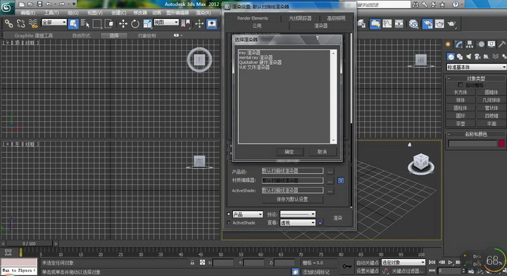Toggle 设置关键点 Set Key mode
507x276 pixels.
pyautogui.click(x=368, y=271)
